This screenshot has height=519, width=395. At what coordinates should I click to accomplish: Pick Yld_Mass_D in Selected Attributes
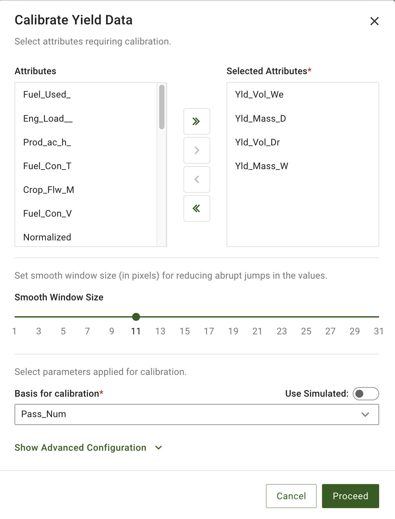pyautogui.click(x=260, y=119)
